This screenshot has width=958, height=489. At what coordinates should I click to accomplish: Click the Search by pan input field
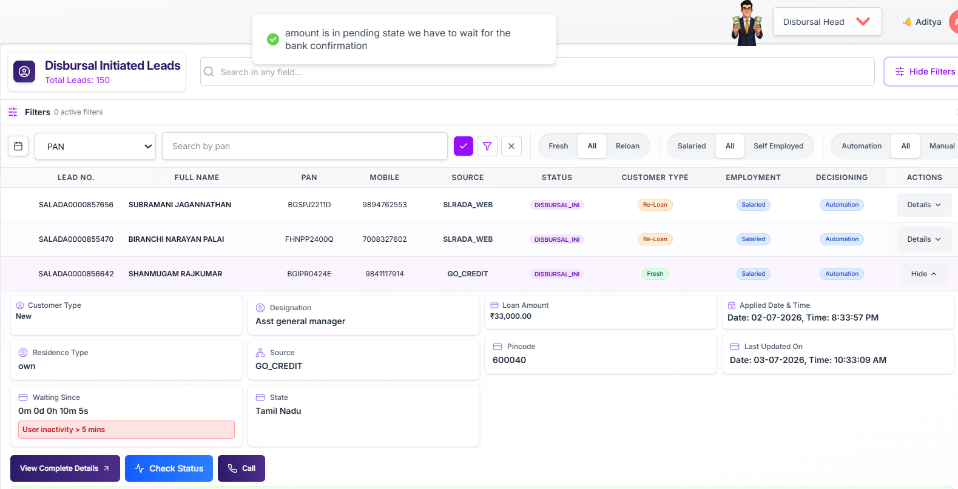coord(305,146)
